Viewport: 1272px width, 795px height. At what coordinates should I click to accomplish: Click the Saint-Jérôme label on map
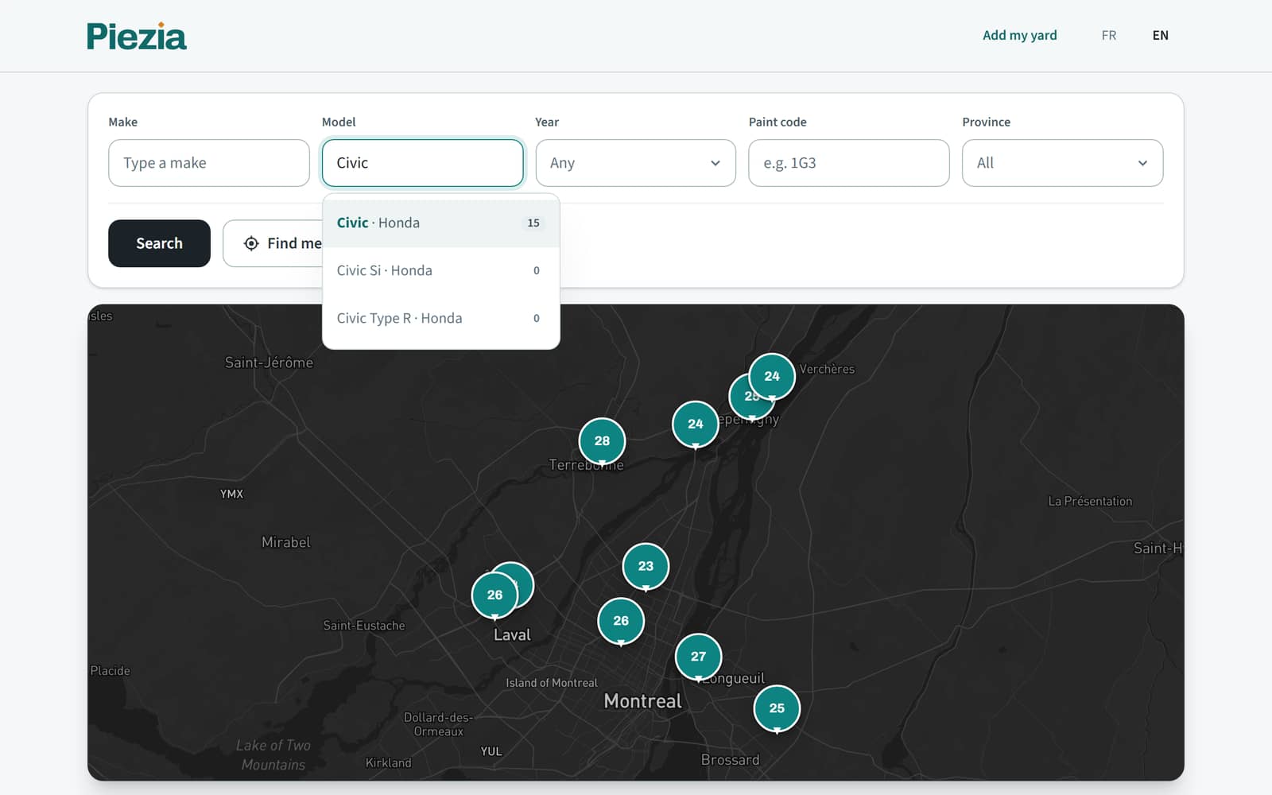(x=269, y=363)
